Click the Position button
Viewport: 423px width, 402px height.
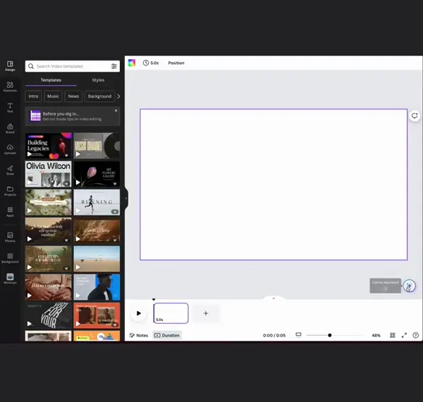[176, 63]
